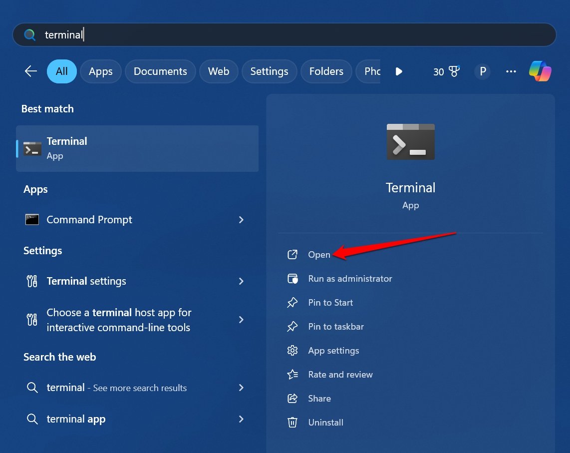Click the Share icon
This screenshot has width=570, height=453.
pos(292,399)
